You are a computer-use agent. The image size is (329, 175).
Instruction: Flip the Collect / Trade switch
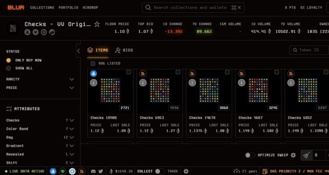click(x=160, y=171)
